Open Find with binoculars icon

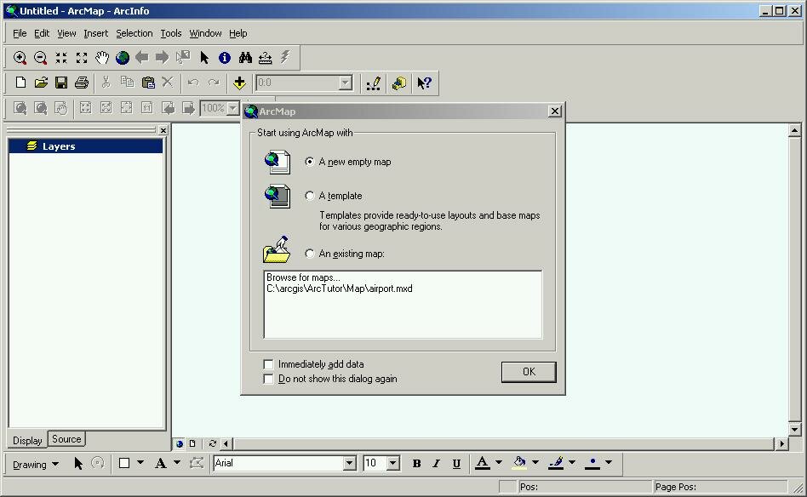[x=245, y=58]
